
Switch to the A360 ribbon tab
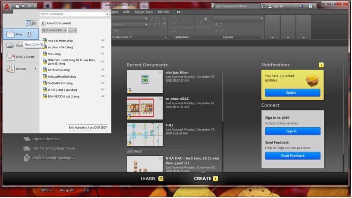click(126, 12)
